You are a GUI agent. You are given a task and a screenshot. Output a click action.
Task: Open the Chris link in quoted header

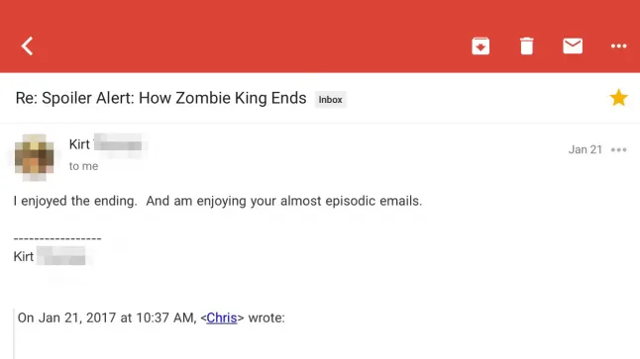(x=222, y=317)
